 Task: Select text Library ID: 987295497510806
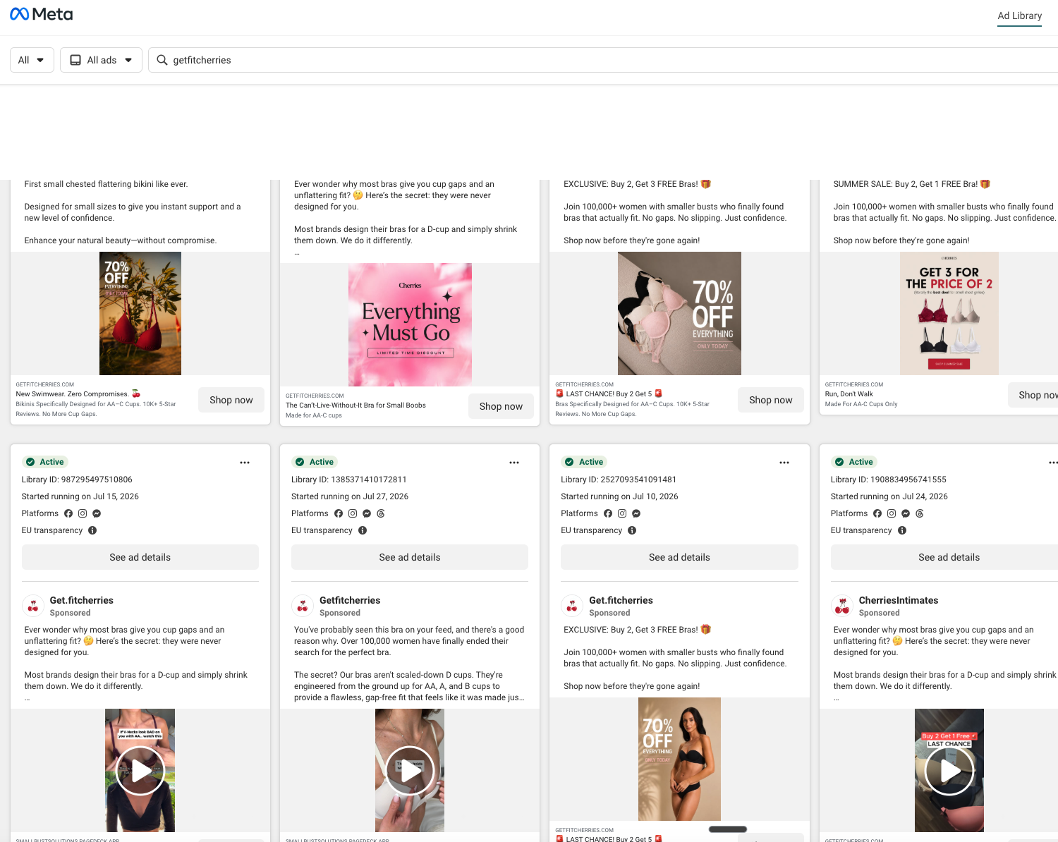77,480
